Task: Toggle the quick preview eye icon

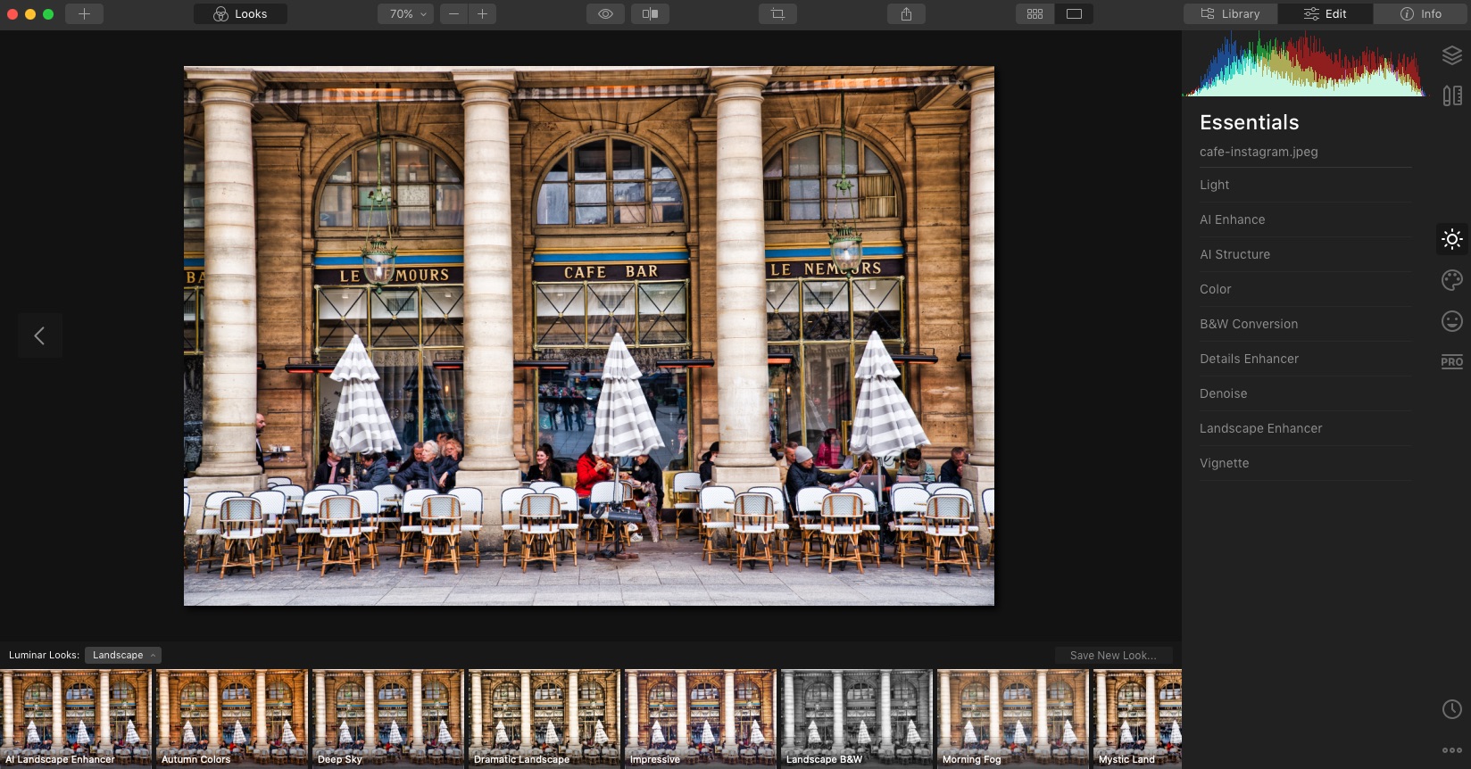Action: 605,14
